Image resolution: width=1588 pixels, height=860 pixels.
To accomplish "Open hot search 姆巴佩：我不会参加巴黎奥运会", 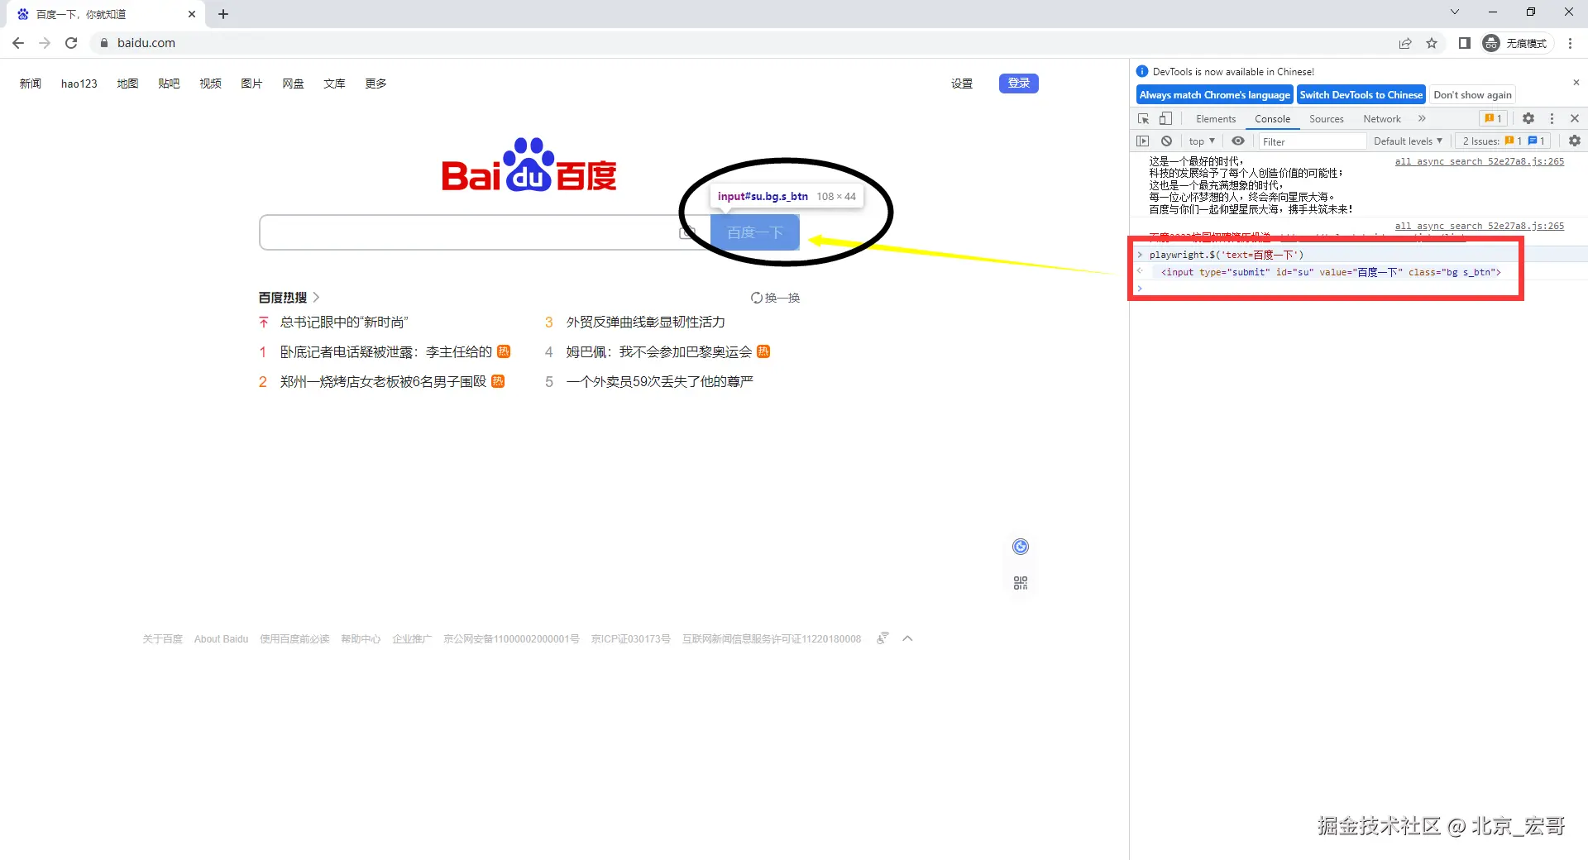I will tap(659, 352).
